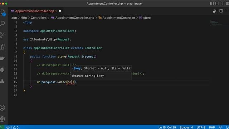Open the Extensions view
This screenshot has height=129, width=229.
(x=3, y=47)
